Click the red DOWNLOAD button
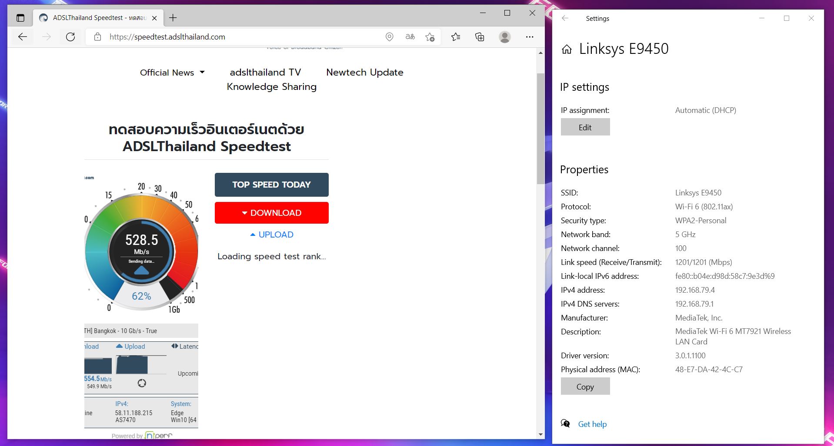 click(272, 213)
